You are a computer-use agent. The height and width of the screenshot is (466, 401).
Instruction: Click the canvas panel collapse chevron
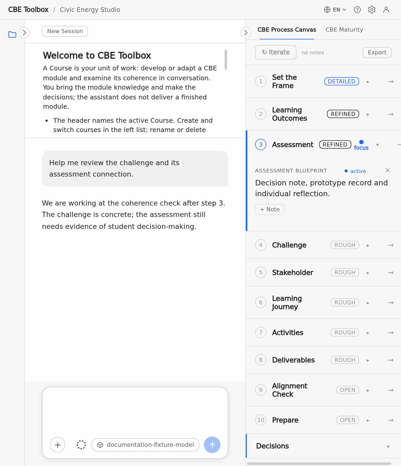coord(246,33)
